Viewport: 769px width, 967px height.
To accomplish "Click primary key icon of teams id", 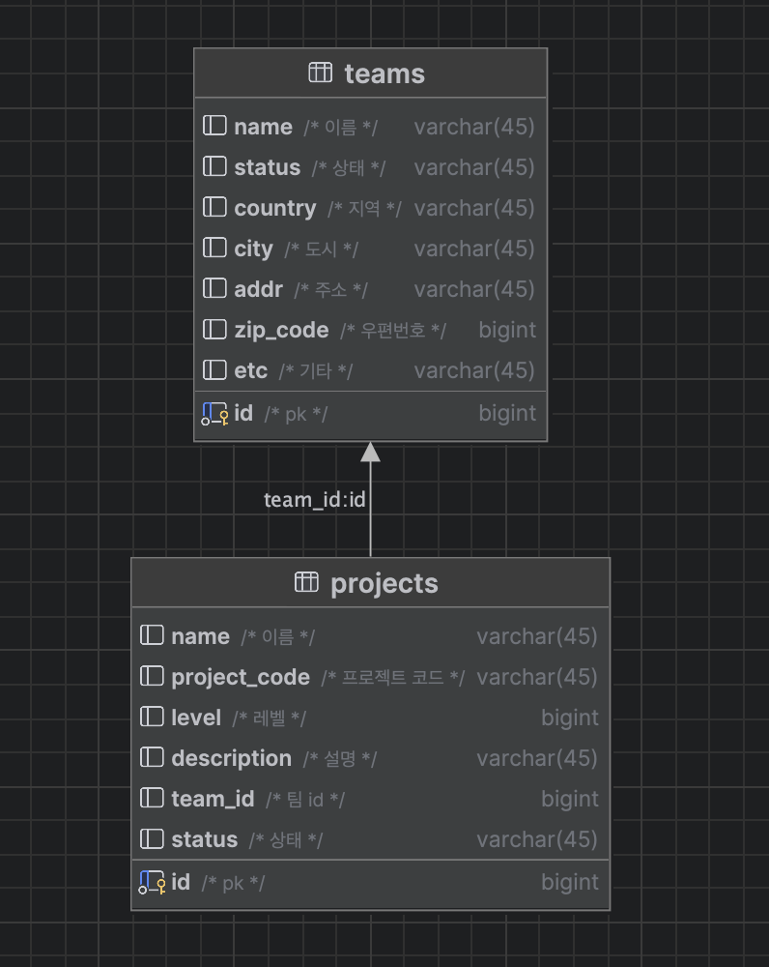I will [214, 413].
